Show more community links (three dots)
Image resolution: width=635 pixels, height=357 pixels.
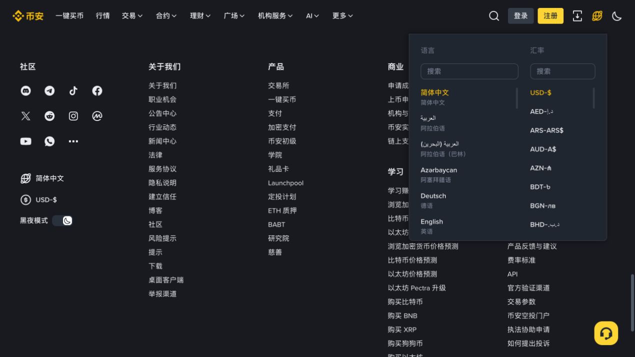(x=73, y=141)
